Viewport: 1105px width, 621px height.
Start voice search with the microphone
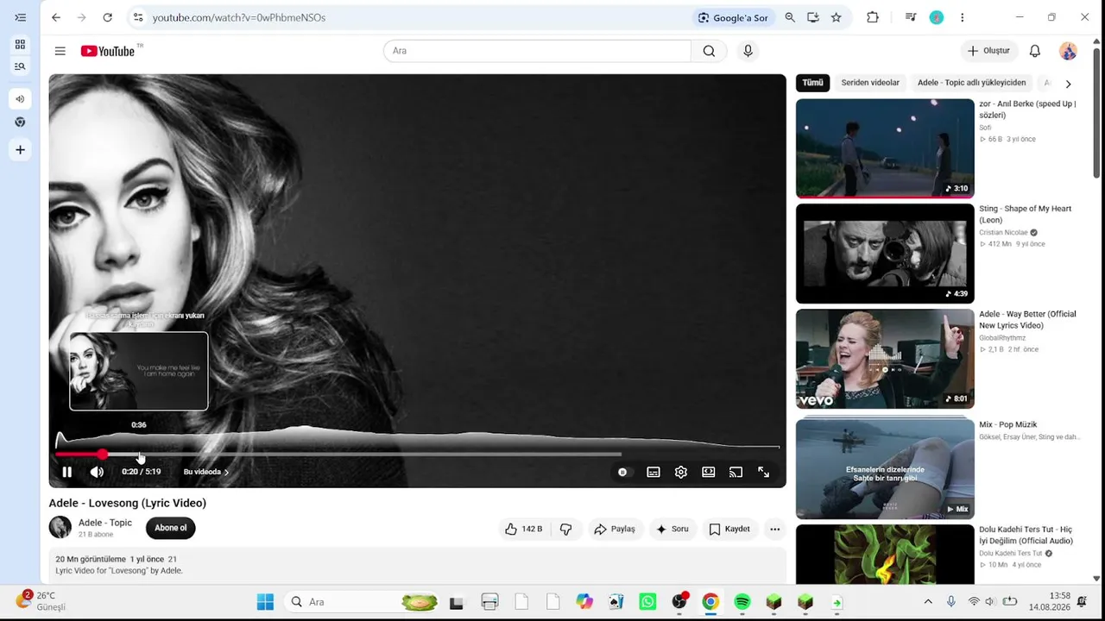pos(748,51)
